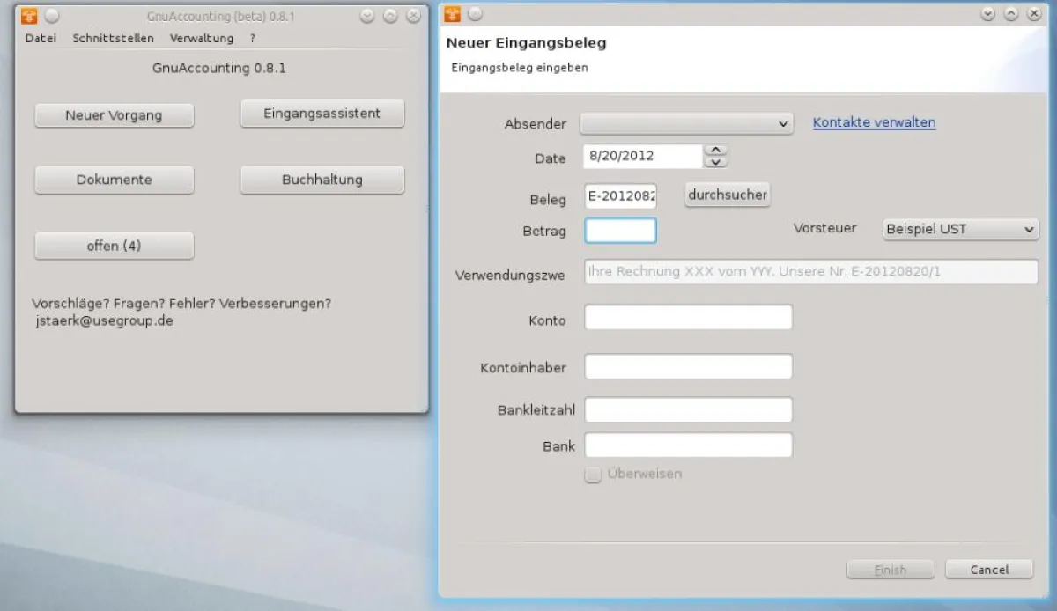Open the Kontakte verwalten link

coord(874,122)
